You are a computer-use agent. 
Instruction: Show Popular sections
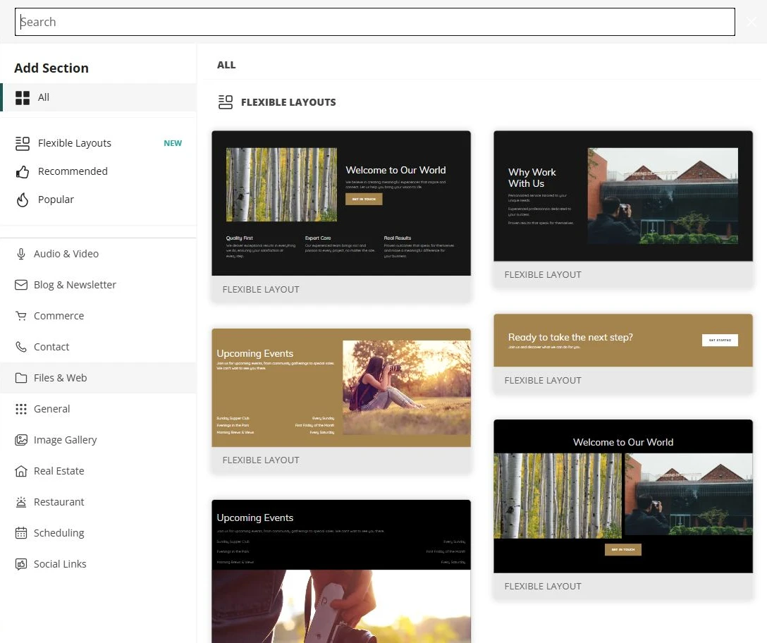click(56, 200)
